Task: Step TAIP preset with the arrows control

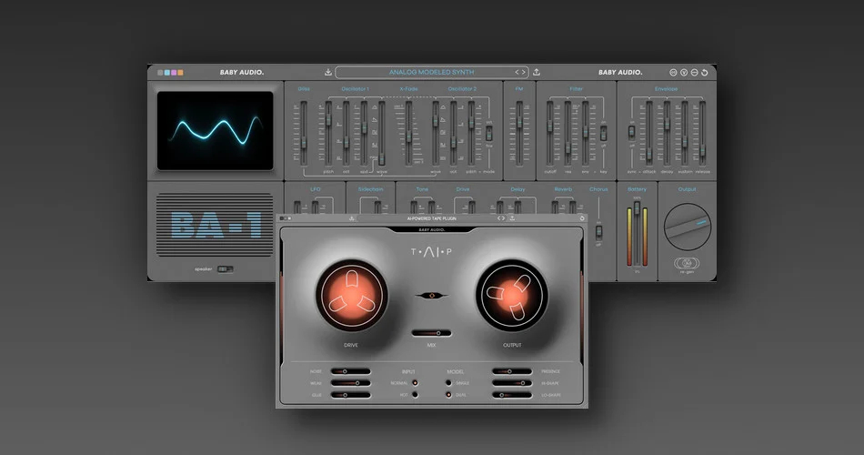Action: click(x=501, y=218)
